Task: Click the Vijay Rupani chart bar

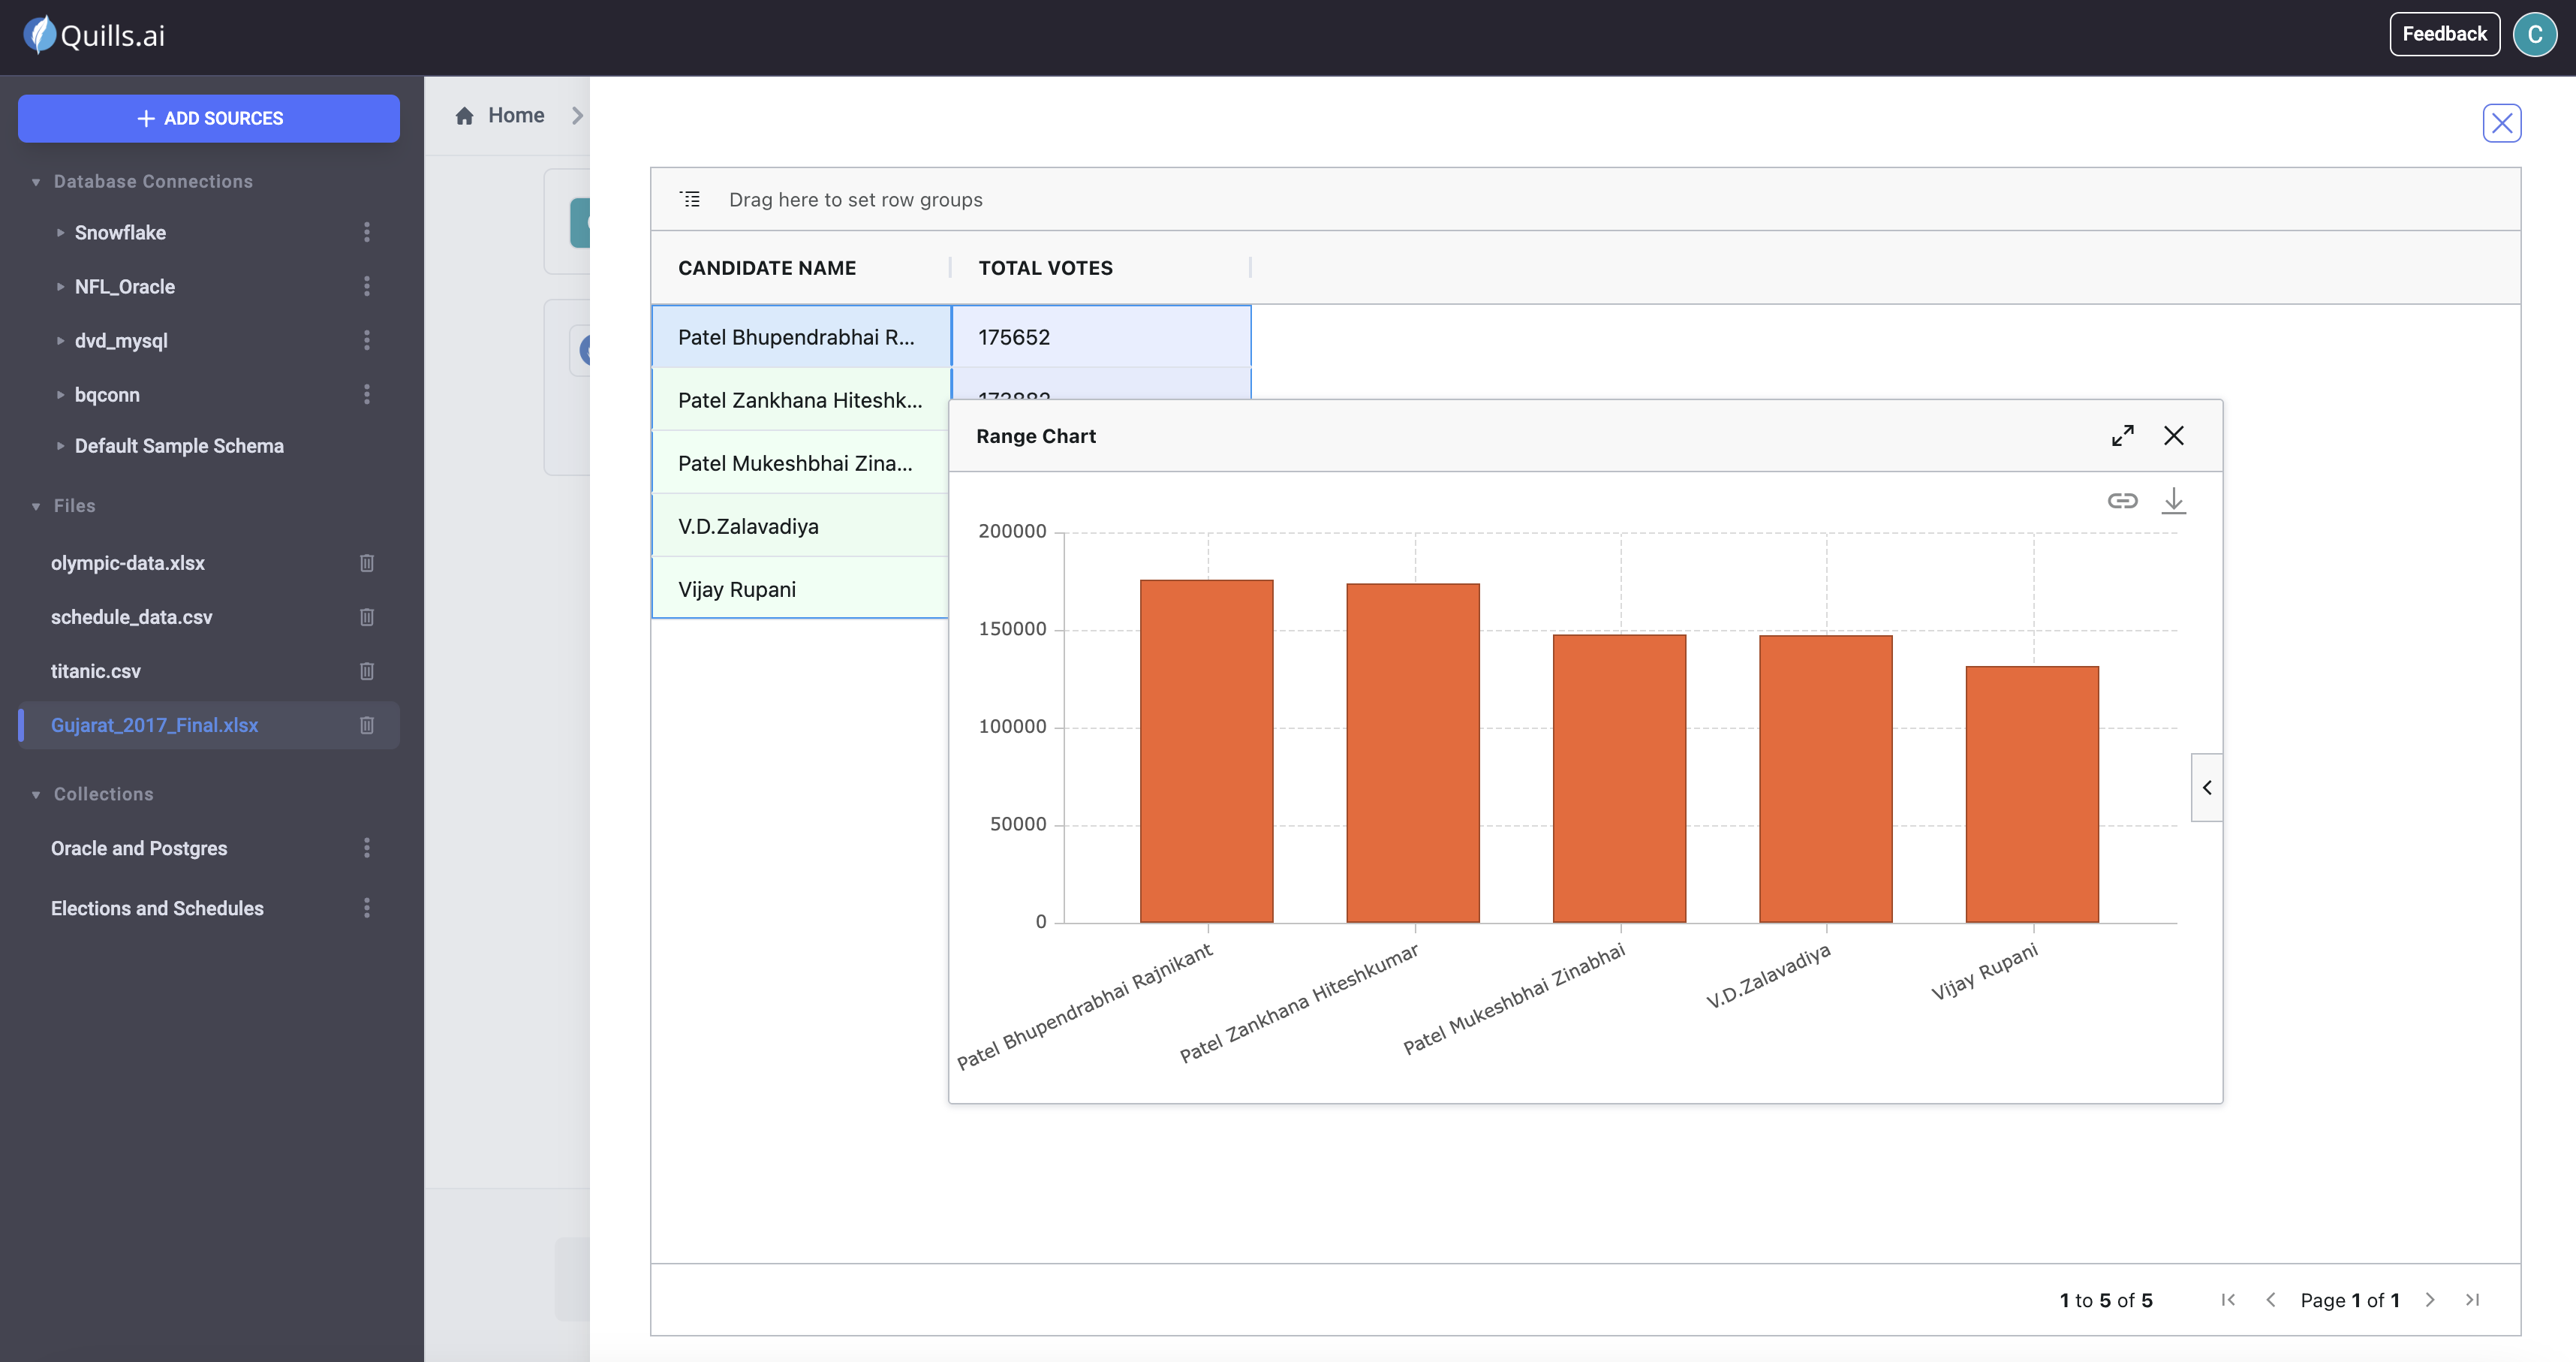Action: coord(2031,794)
